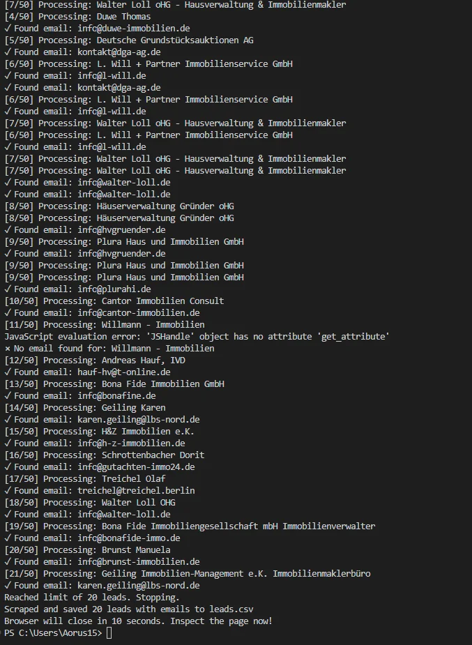The width and height of the screenshot is (472, 645).
Task: Click the 'No email found for: Willmann' line
Action: point(114,349)
